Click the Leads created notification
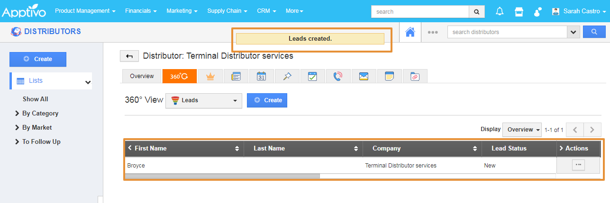Screen dimensions: 610x203 coord(310,39)
